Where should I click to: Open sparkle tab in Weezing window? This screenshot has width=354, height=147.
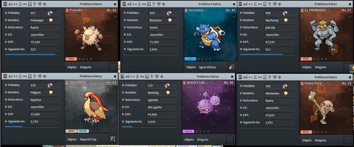click(x=162, y=77)
